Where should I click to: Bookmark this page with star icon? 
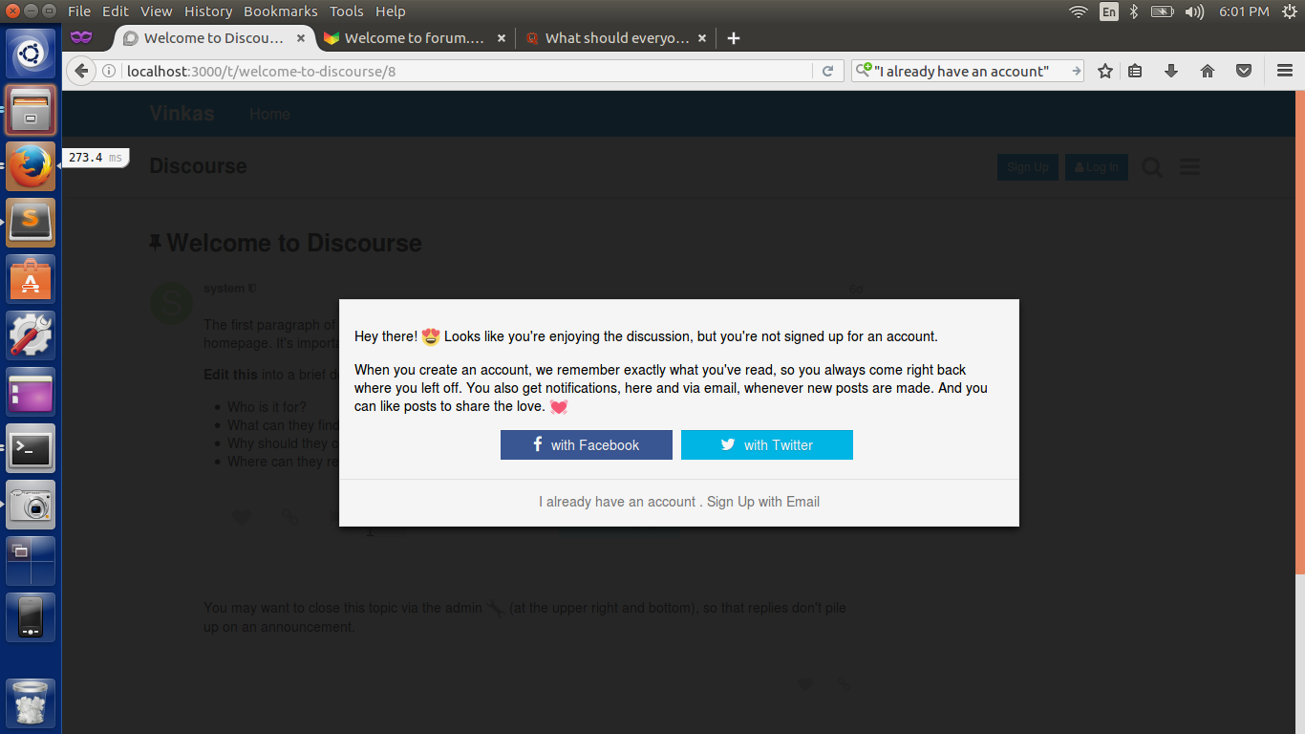point(1105,71)
